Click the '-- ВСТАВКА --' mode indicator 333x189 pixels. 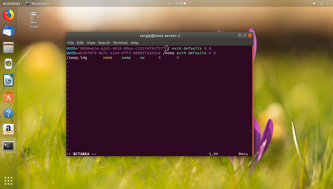[81, 154]
